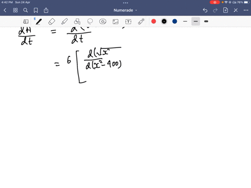Tap the battery indicator in status bar
The image size is (251, 188).
(x=247, y=2)
